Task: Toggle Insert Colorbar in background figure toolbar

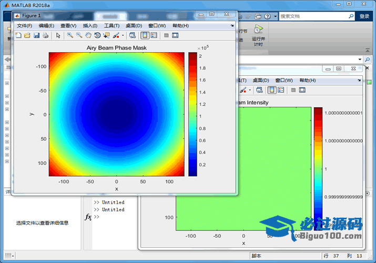Action: click(x=272, y=90)
